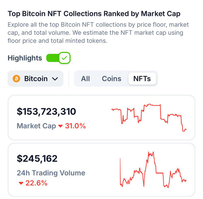203x199 pixels.
Task: Click the orange Bitcoin logo icon
Action: pyautogui.click(x=16, y=79)
